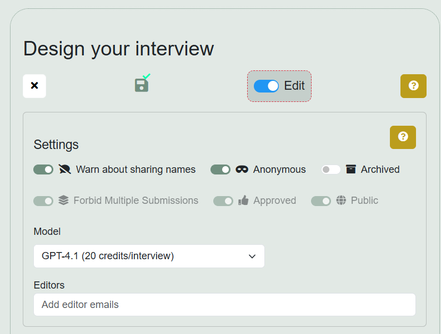Toggle the Approved switch
This screenshot has height=334, width=441.
(223, 201)
